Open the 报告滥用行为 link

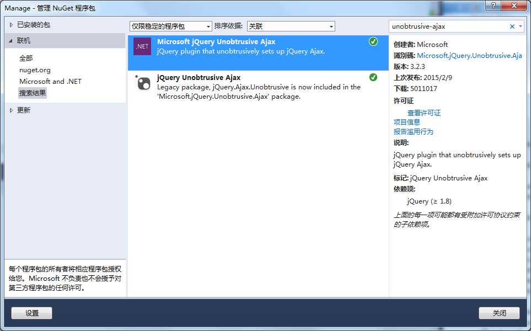click(414, 131)
